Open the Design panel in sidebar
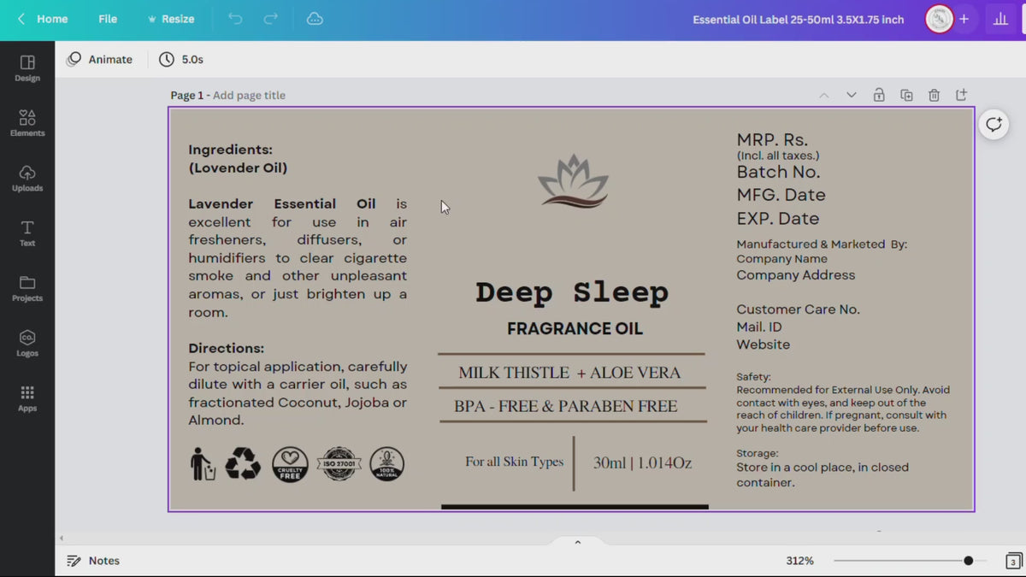Viewport: 1026px width, 577px height. pyautogui.click(x=27, y=68)
